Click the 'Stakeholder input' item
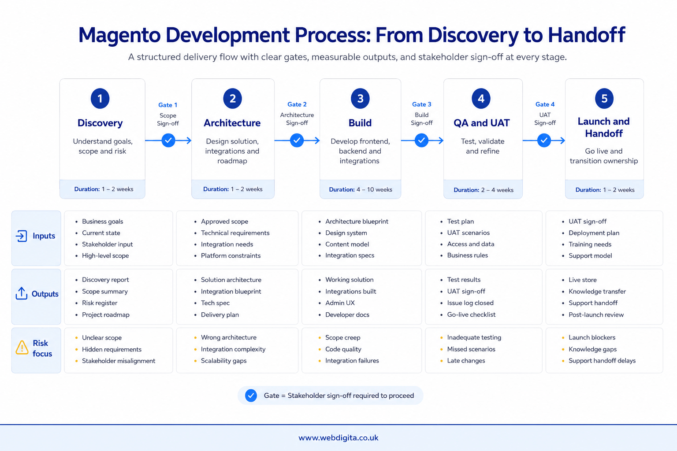The image size is (677, 451). click(x=107, y=244)
